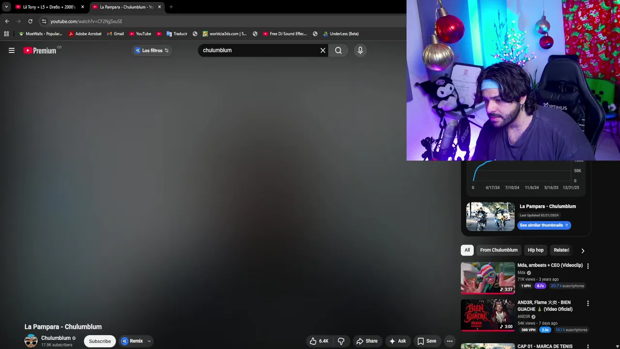The image size is (620, 349).
Task: Play Mda, ambeats + CEO video thumbnail
Action: 488,278
